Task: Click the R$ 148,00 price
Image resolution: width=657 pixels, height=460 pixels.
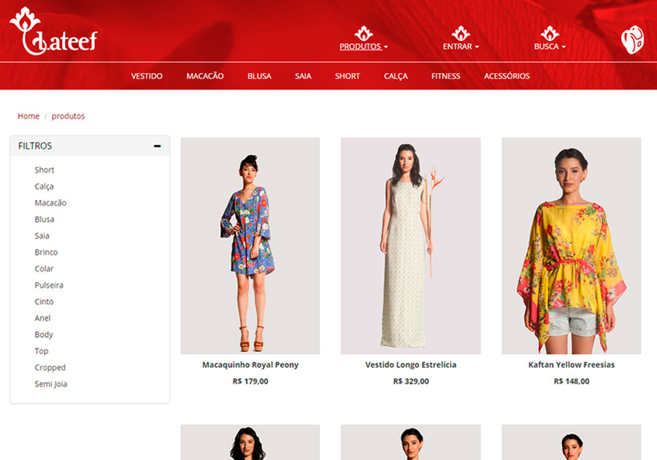Action: point(572,381)
